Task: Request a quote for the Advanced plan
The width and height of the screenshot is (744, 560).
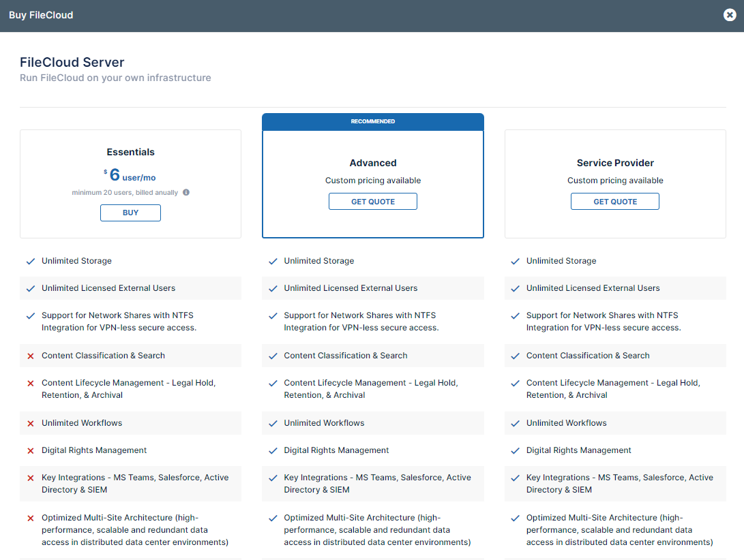Action: [372, 202]
